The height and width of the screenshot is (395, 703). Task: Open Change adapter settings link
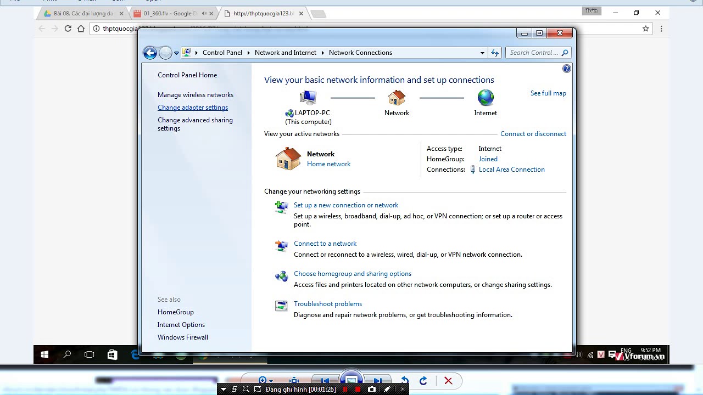click(193, 108)
